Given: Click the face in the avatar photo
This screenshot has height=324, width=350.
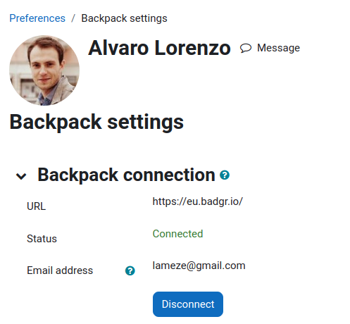Looking at the screenshot, I should click(44, 63).
